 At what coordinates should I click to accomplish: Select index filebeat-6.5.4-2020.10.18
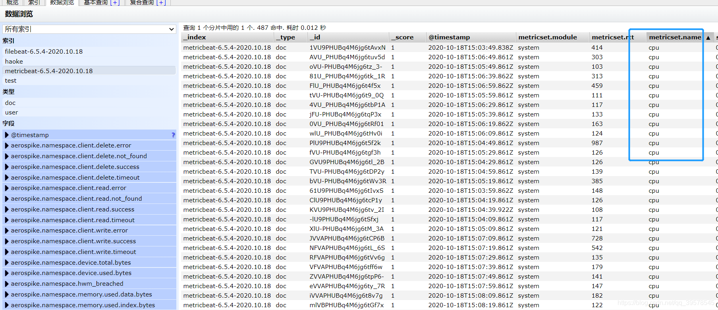tap(89, 51)
